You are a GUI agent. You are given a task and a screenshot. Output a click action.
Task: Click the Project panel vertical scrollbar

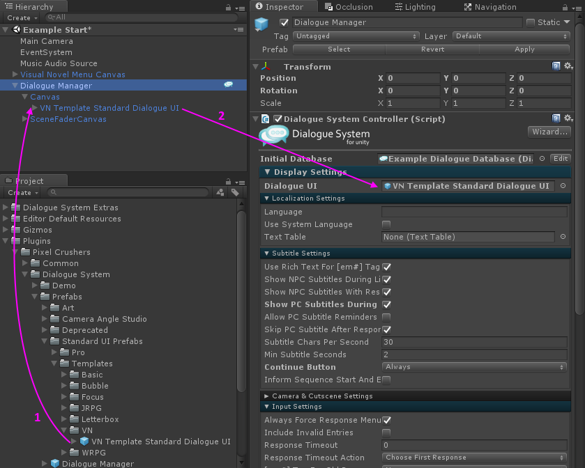point(241,302)
